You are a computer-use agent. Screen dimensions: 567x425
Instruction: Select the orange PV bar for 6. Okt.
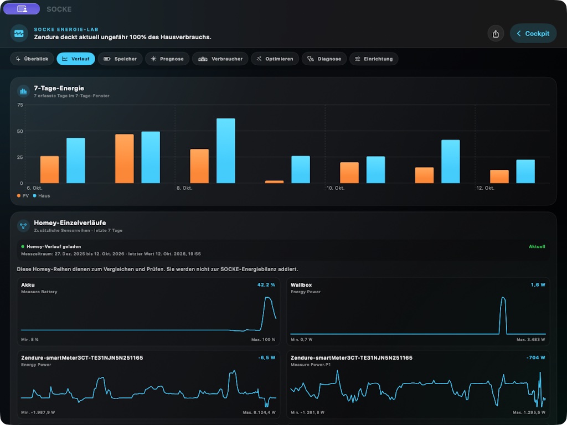point(49,169)
